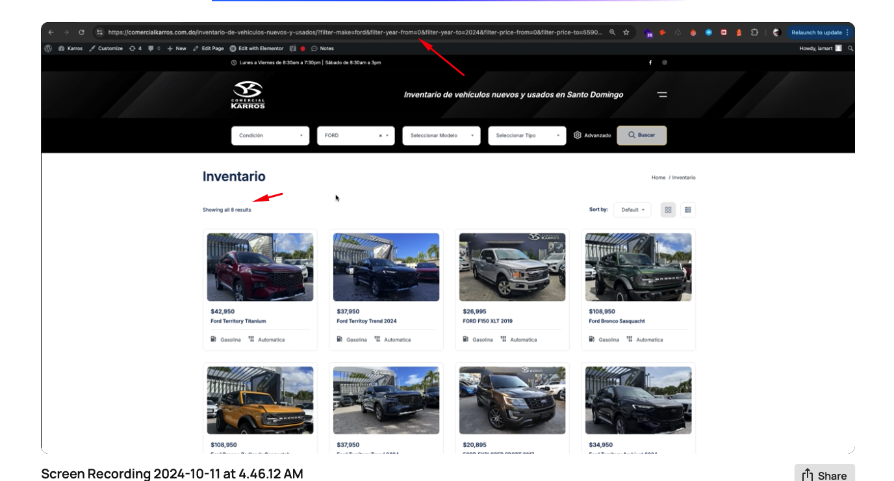Click the browser address bar URL
894x481 pixels.
pos(355,32)
